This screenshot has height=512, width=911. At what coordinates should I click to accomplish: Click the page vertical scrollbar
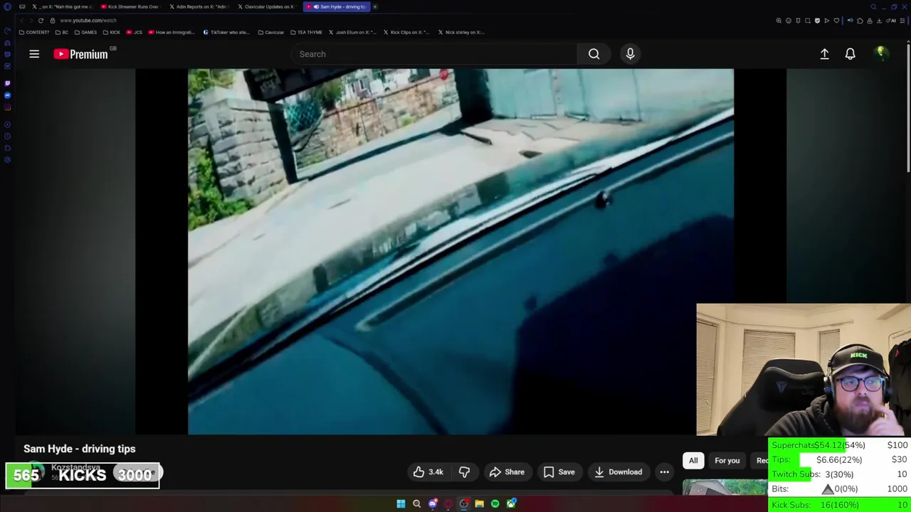tap(908, 107)
